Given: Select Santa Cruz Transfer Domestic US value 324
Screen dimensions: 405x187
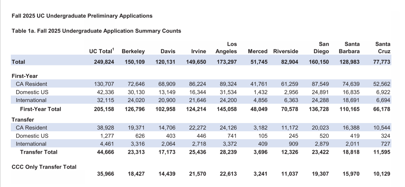Looking at the screenshot, I should (x=385, y=136).
